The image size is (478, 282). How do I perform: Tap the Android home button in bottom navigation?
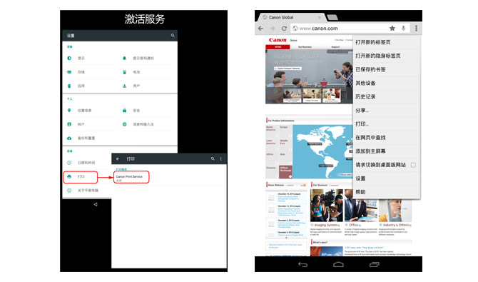pos(338,264)
